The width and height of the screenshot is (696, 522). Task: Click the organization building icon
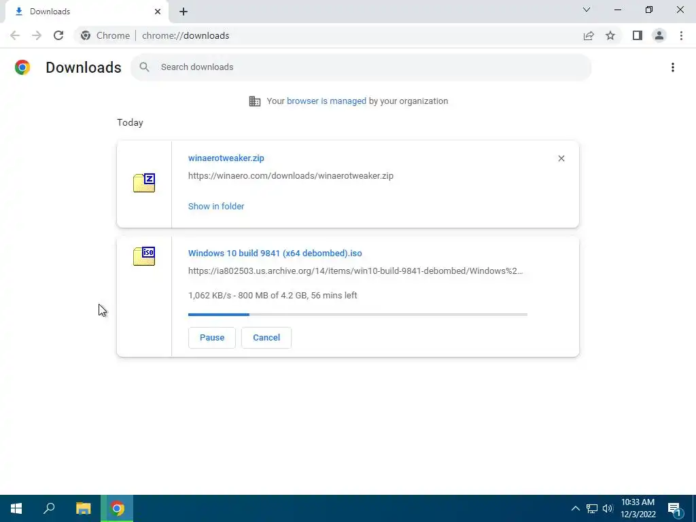pos(255,101)
